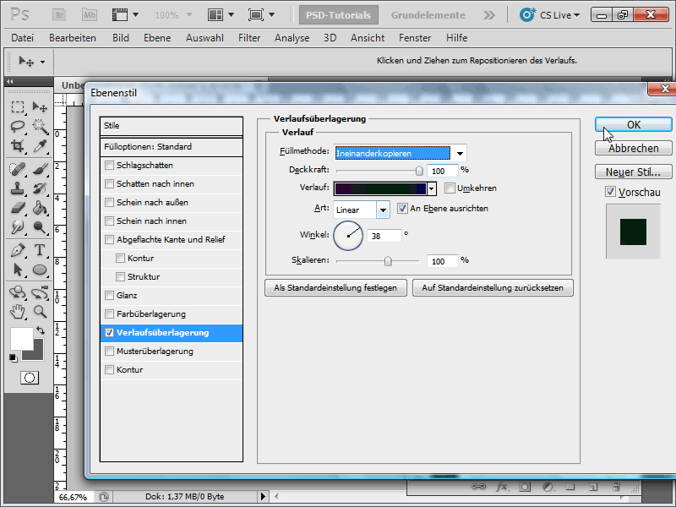Viewport: 676px width, 507px height.
Task: Enable Schlagschatten checkbox
Action: (x=110, y=165)
